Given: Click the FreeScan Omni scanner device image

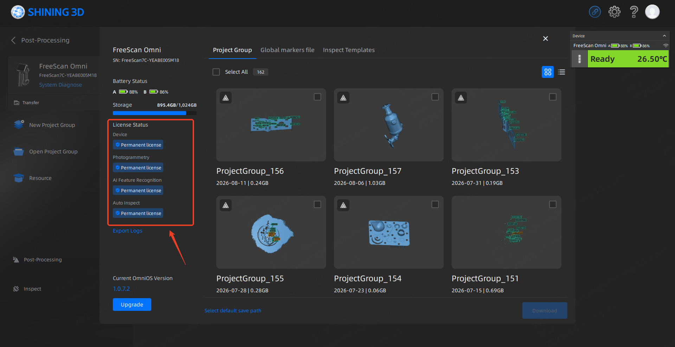Looking at the screenshot, I should (23, 75).
